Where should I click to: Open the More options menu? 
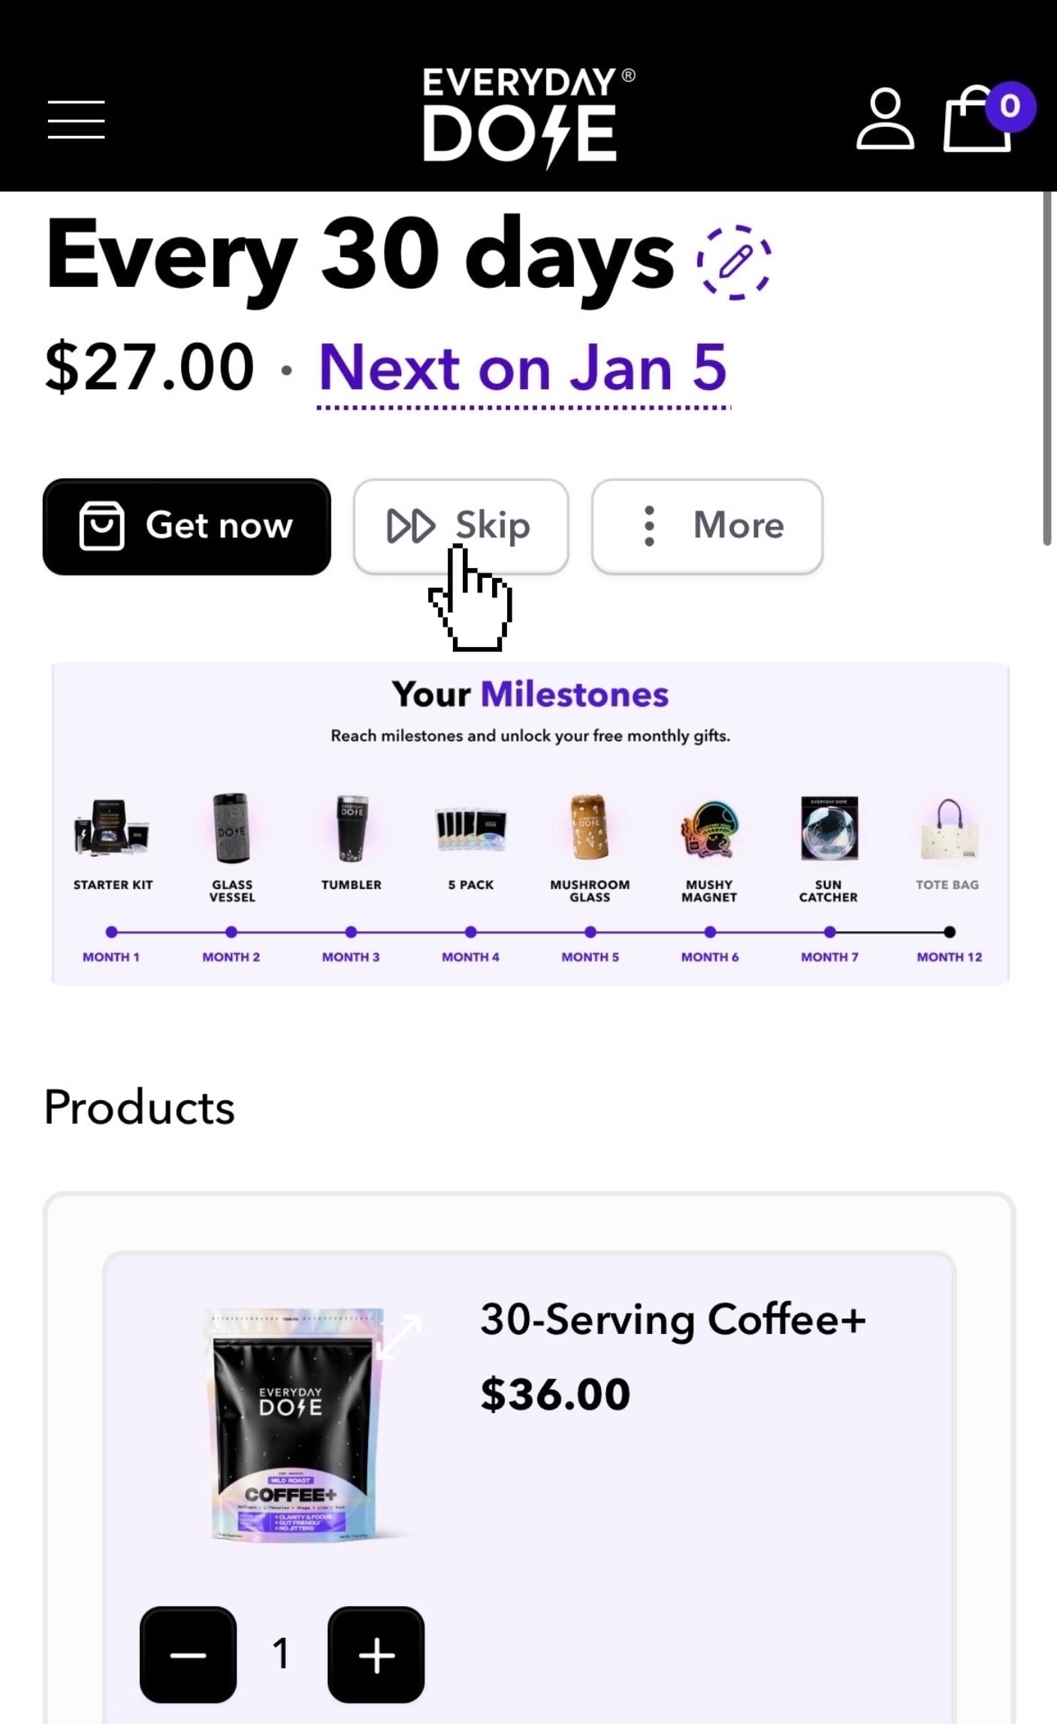tap(707, 526)
